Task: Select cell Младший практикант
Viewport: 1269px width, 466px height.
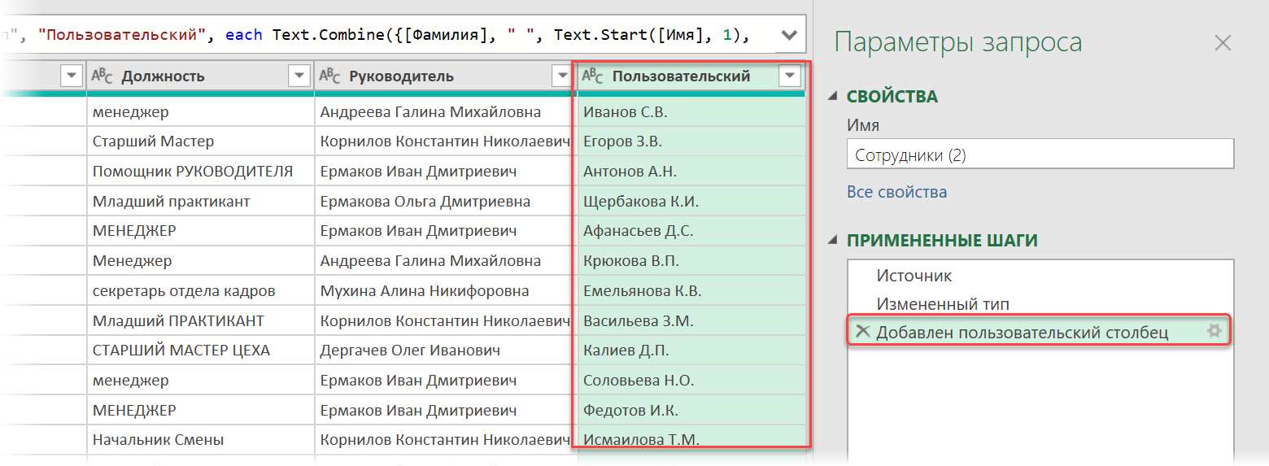Action: point(200,201)
